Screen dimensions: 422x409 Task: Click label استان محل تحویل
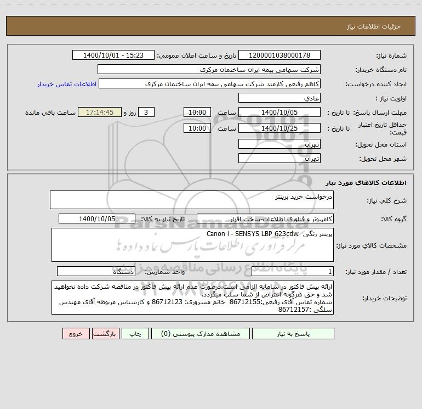[x=381, y=145]
